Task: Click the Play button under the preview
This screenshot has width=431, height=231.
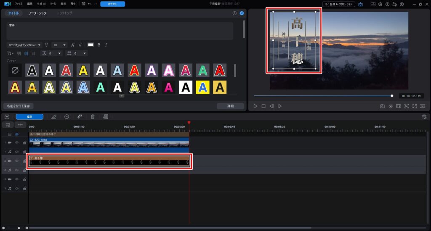Action: point(255,106)
